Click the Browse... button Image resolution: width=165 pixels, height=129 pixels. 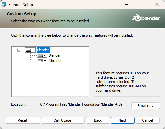click(146, 106)
